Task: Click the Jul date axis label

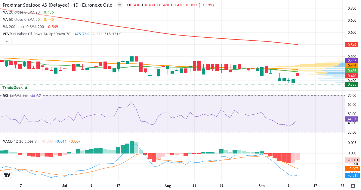Action: click(65, 185)
